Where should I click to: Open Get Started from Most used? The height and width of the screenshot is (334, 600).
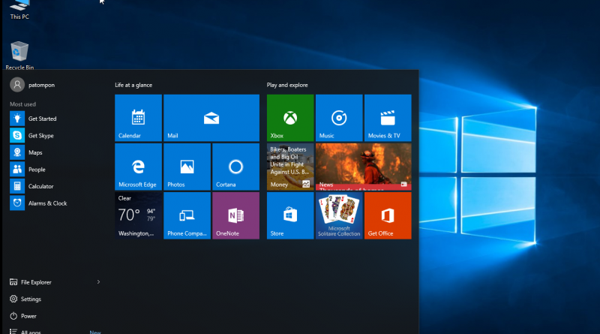[55, 119]
